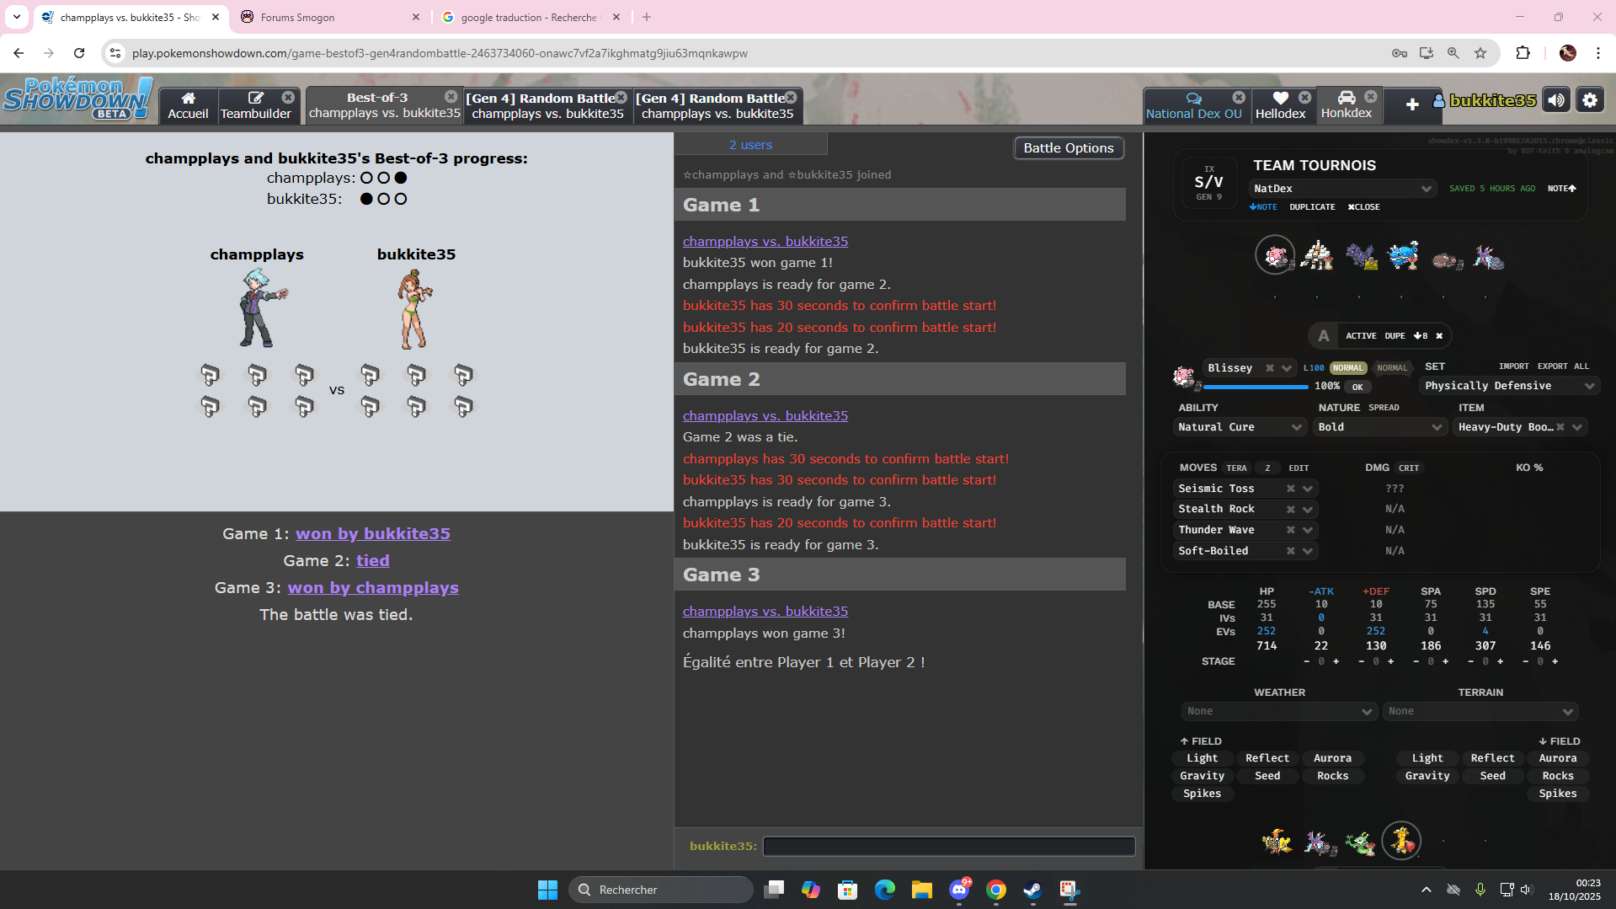
Task: Open the Teambuilder tab
Action: click(255, 106)
